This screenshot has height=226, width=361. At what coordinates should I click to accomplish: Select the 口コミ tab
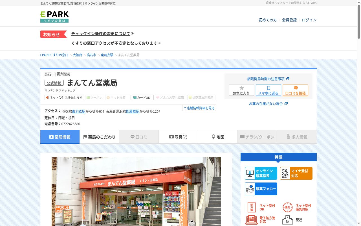[139, 137]
